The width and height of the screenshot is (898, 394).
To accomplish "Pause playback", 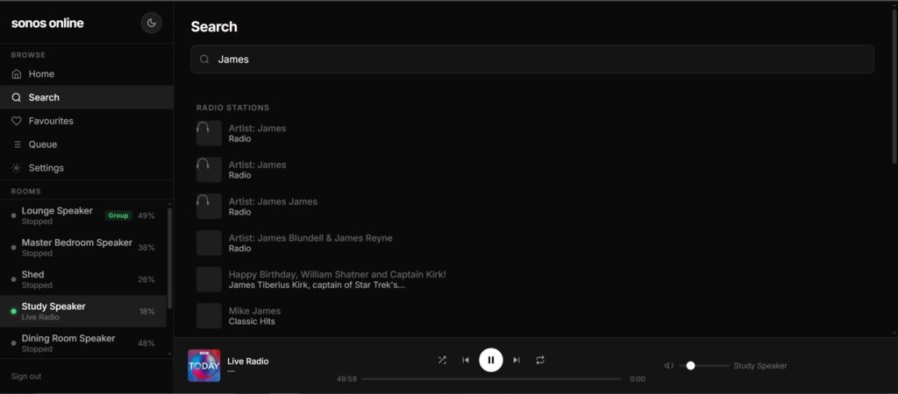I will coord(491,360).
